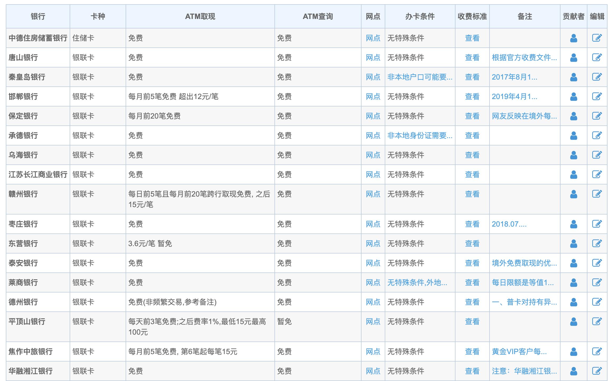Open 2017年8月1... note link

pos(514,77)
